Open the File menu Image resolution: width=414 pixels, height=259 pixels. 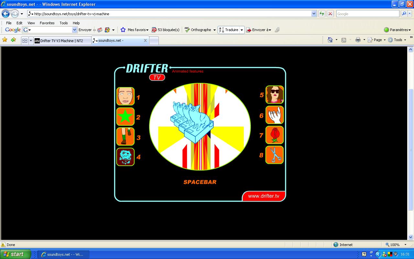(x=9, y=23)
